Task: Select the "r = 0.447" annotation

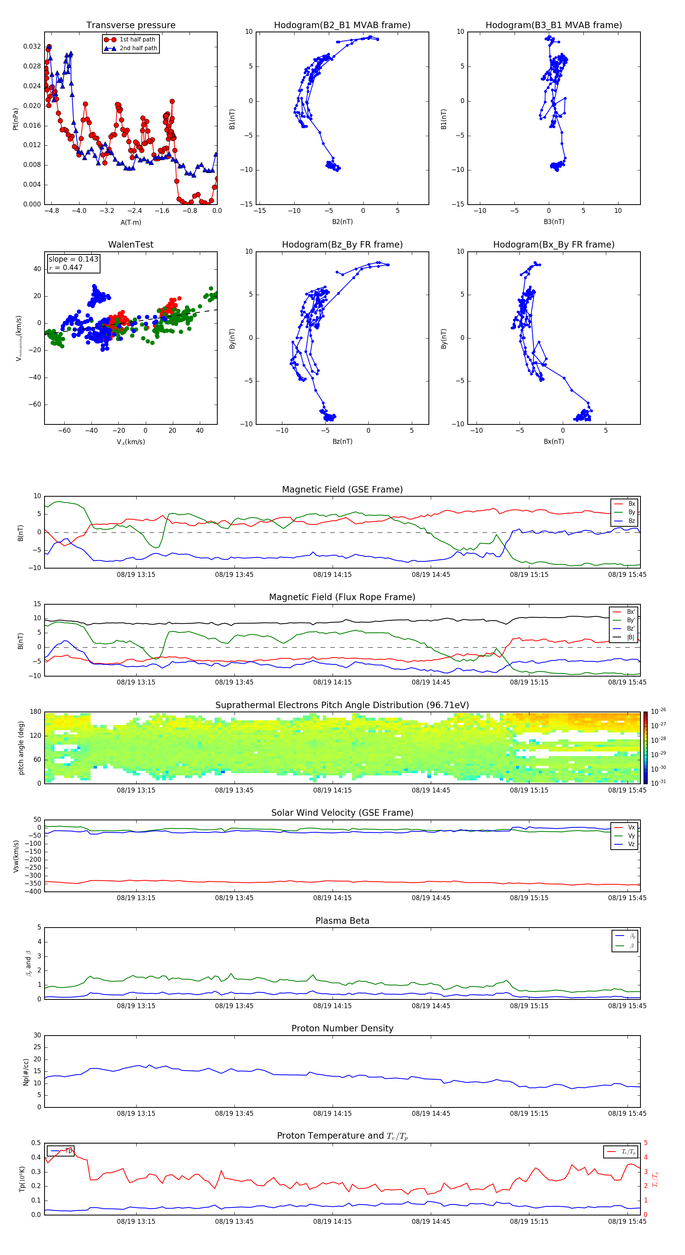Action: click(66, 267)
